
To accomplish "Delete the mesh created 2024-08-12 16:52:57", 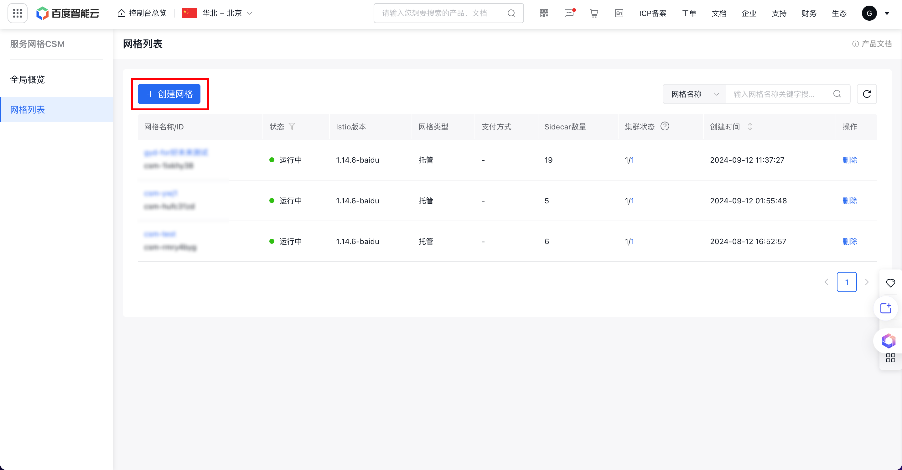I will click(x=849, y=241).
